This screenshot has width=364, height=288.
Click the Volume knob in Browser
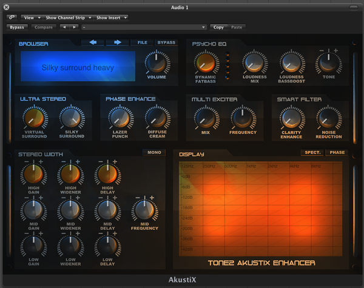coord(157,62)
